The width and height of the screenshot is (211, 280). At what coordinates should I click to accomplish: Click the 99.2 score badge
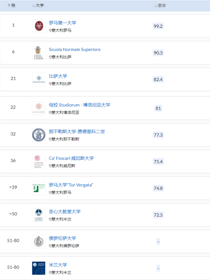[158, 26]
